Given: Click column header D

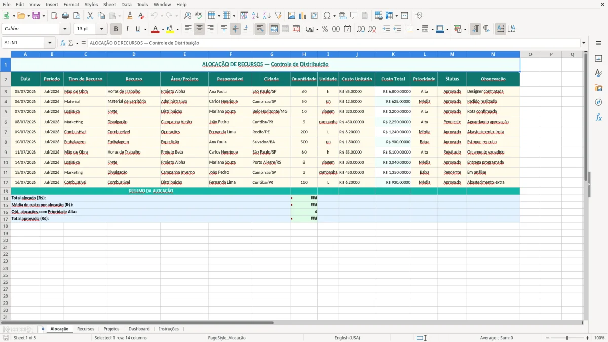Looking at the screenshot, I should [134, 54].
